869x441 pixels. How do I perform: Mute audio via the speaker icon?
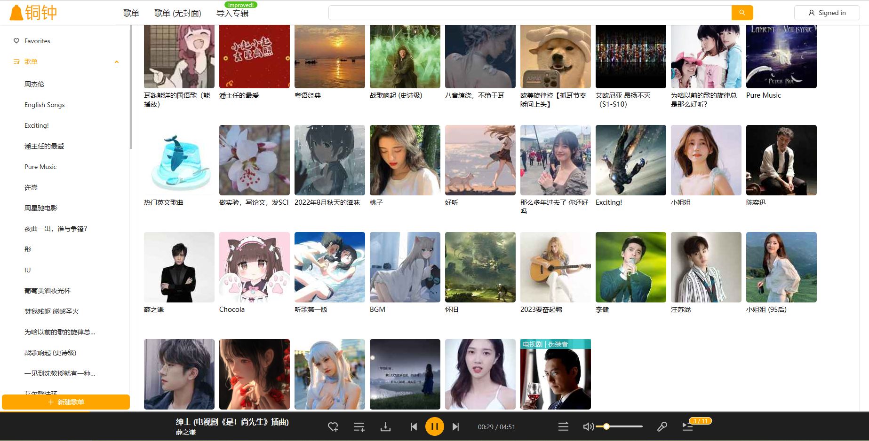coord(588,427)
